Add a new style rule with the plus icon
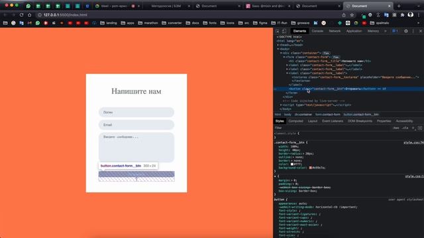Viewport: 424px width, 238px height. (413, 128)
